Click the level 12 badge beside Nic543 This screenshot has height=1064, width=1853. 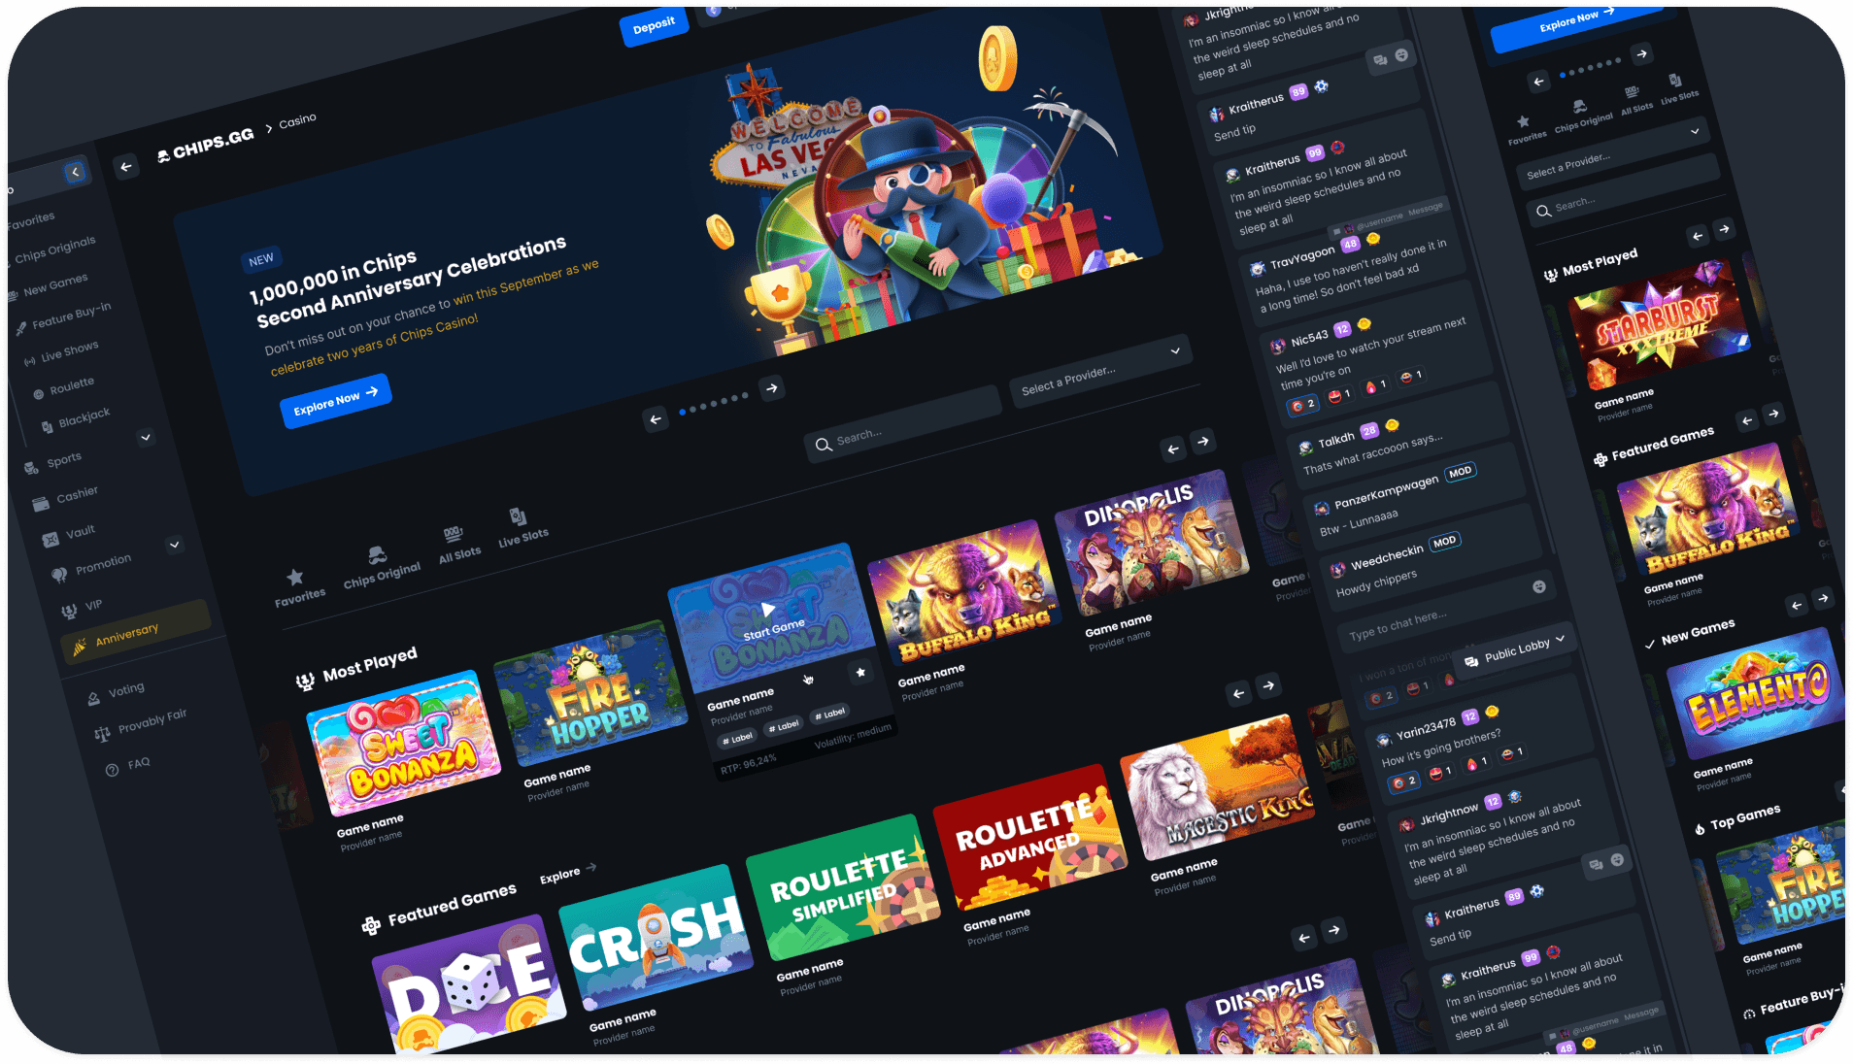(1342, 329)
